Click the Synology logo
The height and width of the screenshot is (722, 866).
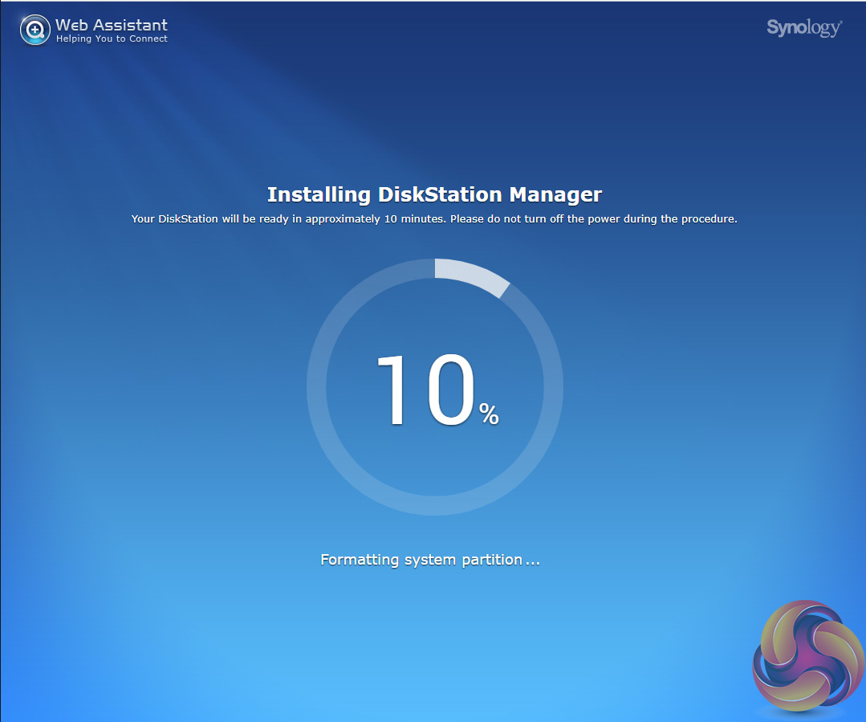pyautogui.click(x=804, y=27)
